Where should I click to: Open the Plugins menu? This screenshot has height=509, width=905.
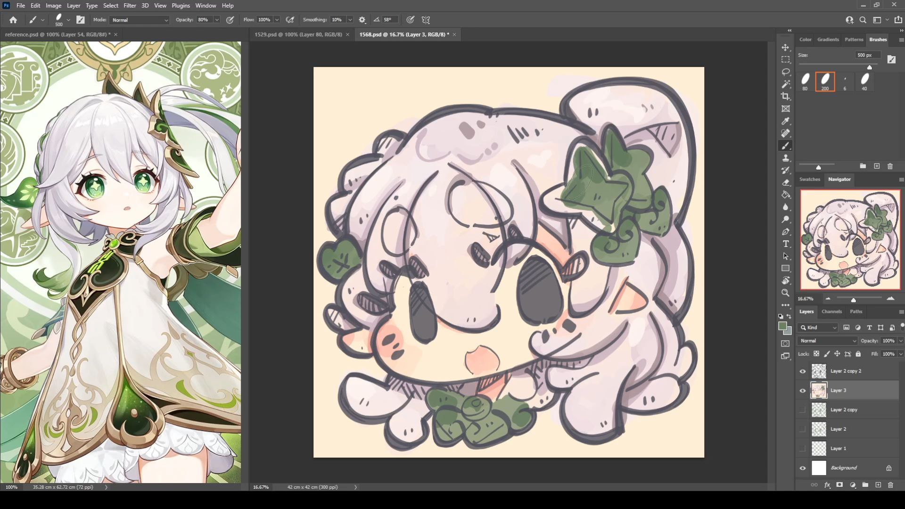click(x=181, y=6)
